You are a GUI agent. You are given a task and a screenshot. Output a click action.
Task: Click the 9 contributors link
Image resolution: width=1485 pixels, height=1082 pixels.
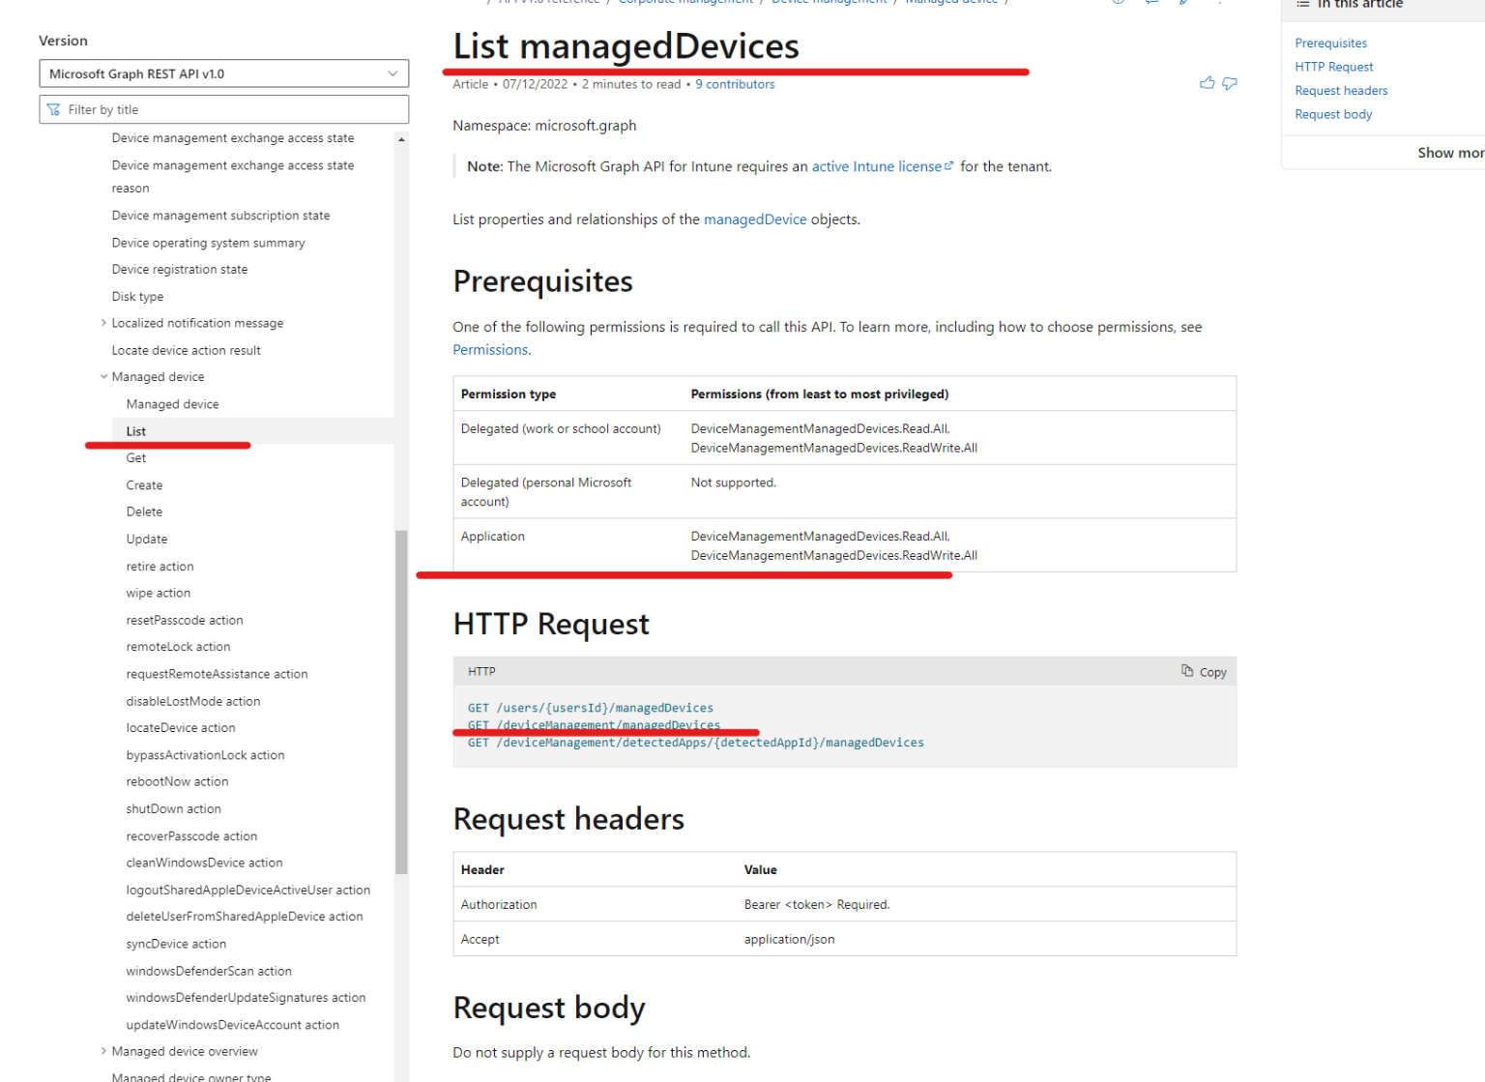[735, 84]
